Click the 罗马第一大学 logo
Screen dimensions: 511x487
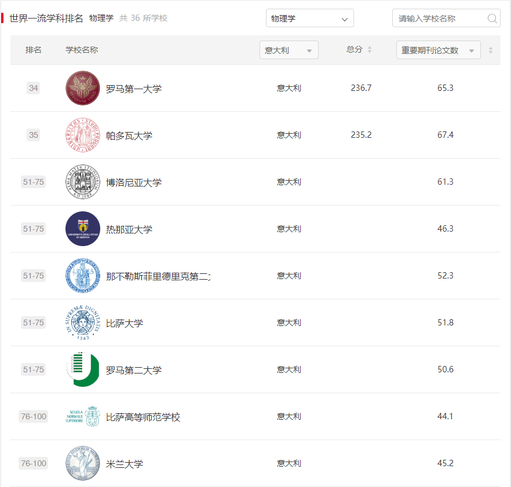pos(83,88)
